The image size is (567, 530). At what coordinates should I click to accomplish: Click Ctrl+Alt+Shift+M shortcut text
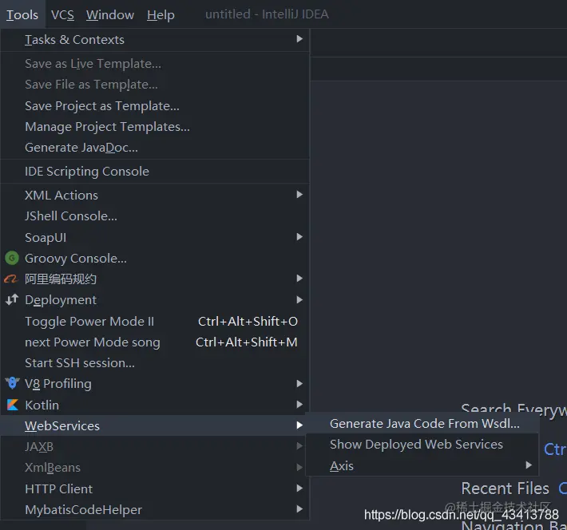pos(247,342)
